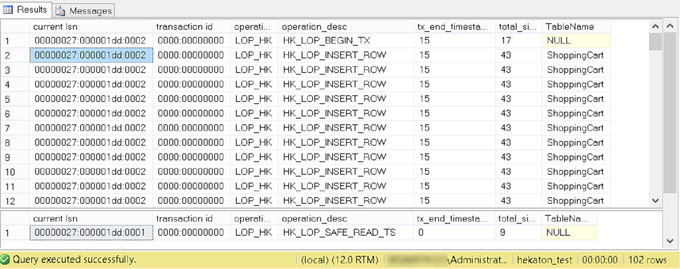Image resolution: width=680 pixels, height=269 pixels.
Task: Click the '102 rows' status entry
Action: pos(647,260)
